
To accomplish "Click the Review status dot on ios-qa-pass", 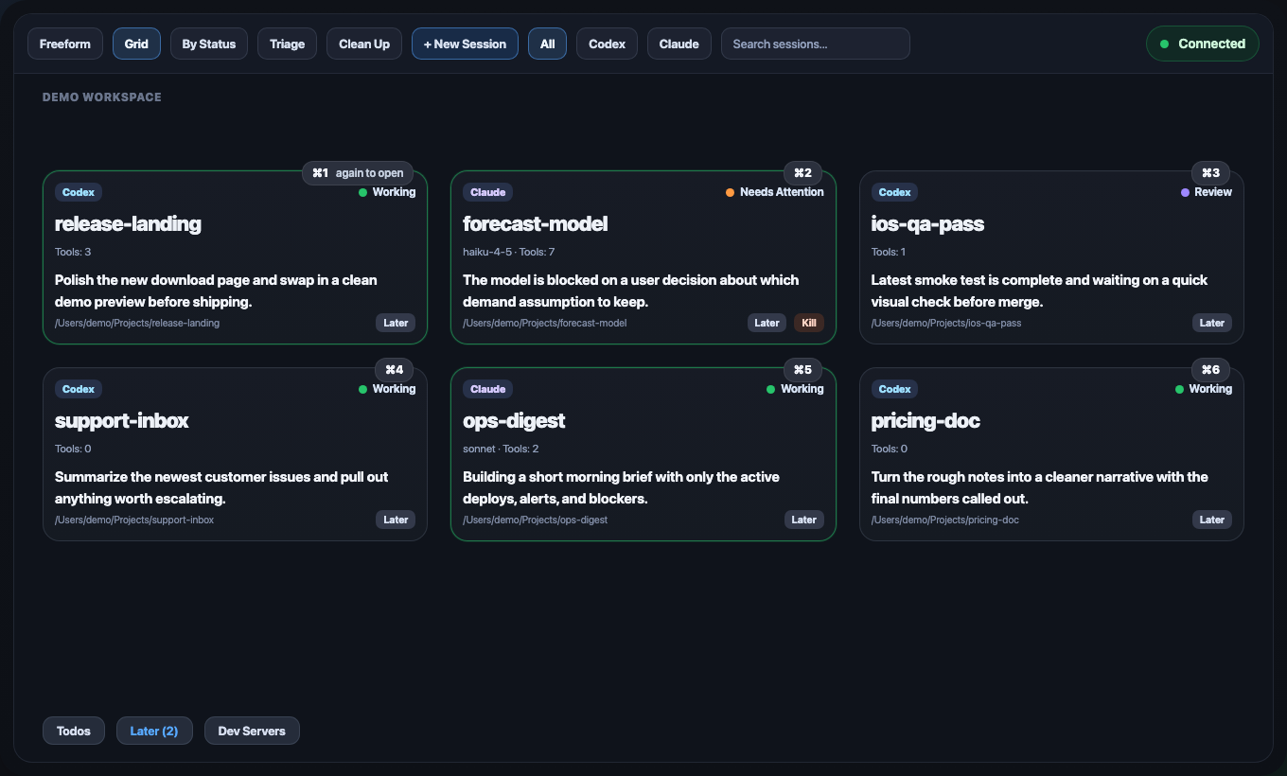I will tap(1185, 192).
